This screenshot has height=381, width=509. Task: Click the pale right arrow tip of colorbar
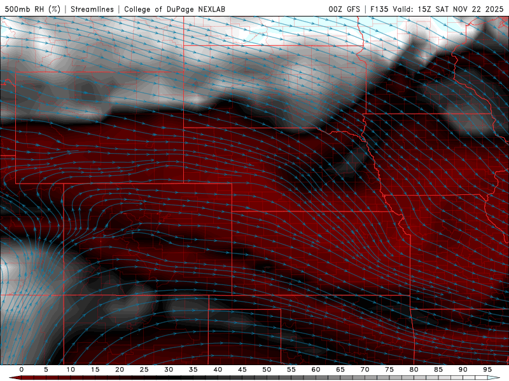[x=494, y=378]
